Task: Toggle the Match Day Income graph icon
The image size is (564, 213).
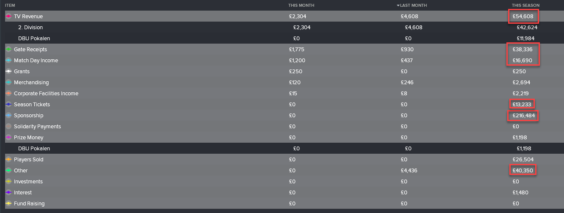Action: coord(8,61)
